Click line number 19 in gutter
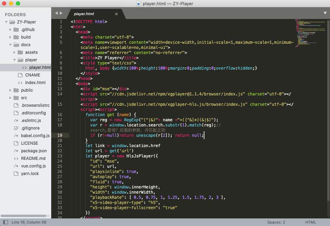 click(60, 135)
